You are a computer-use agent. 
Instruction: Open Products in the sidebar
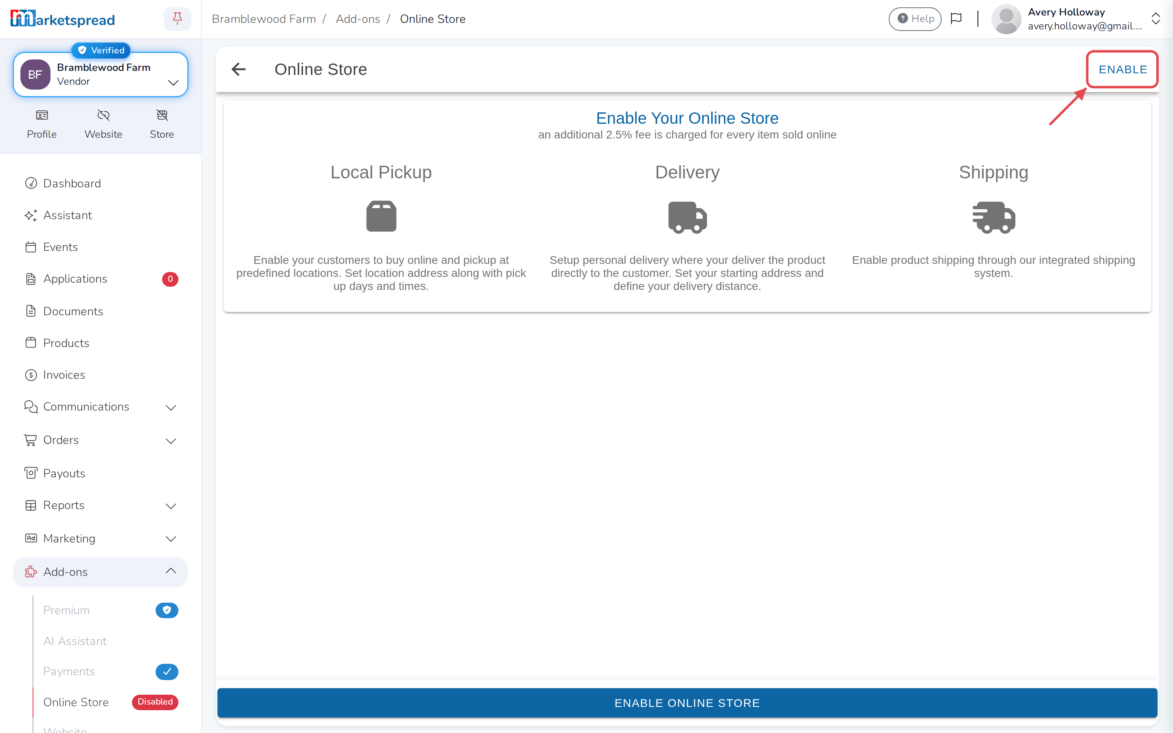coord(100,343)
